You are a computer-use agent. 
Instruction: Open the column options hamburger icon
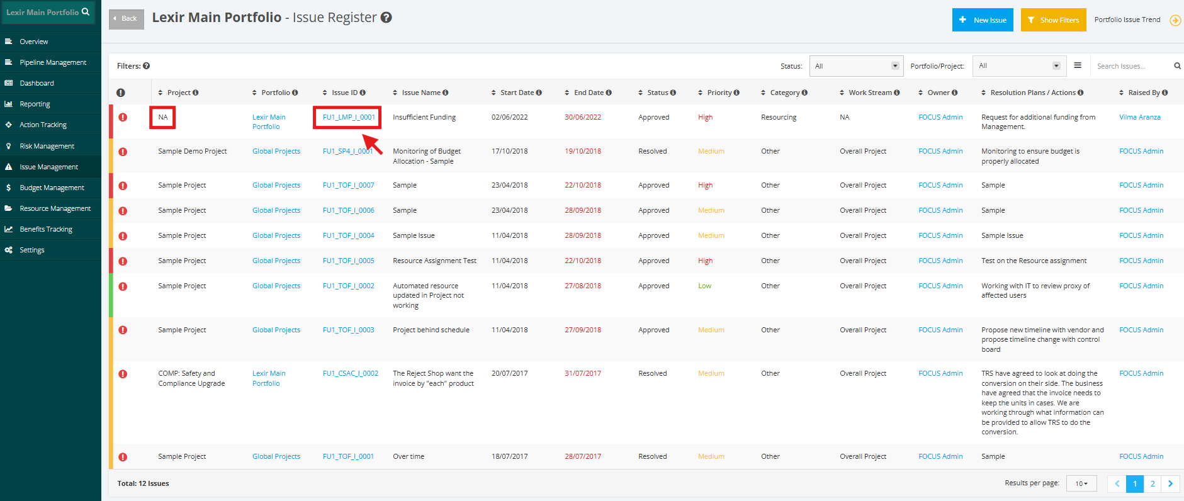[x=1078, y=65]
